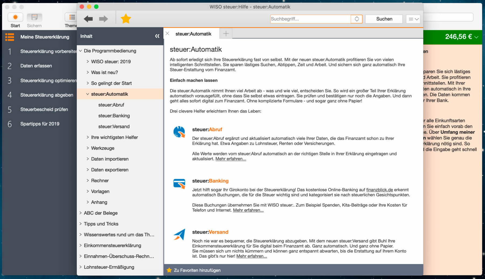This screenshot has width=485, height=279.
Task: Switch to the steuer:Automatik tab
Action: coord(193,34)
